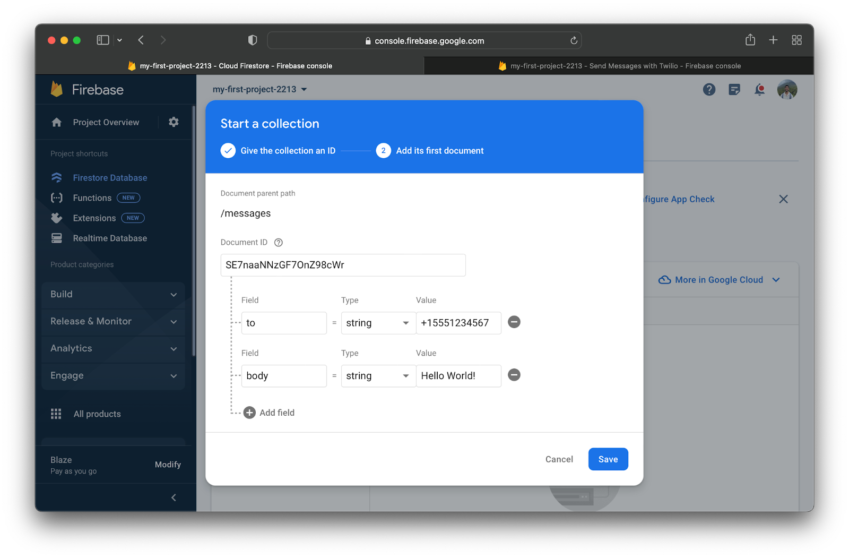
Task: Open a new tab with plus icon
Action: click(773, 40)
